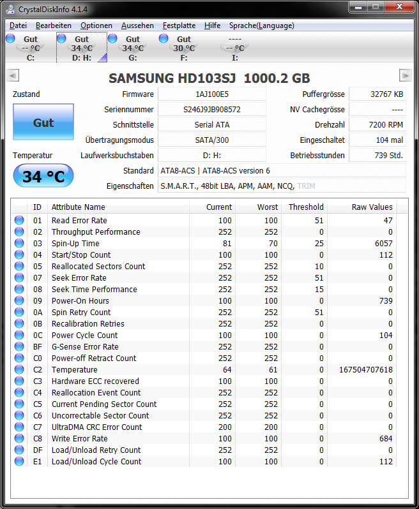The height and width of the screenshot is (509, 419).
Task: Select drive D: H: in the disk bar
Action: coord(82,48)
